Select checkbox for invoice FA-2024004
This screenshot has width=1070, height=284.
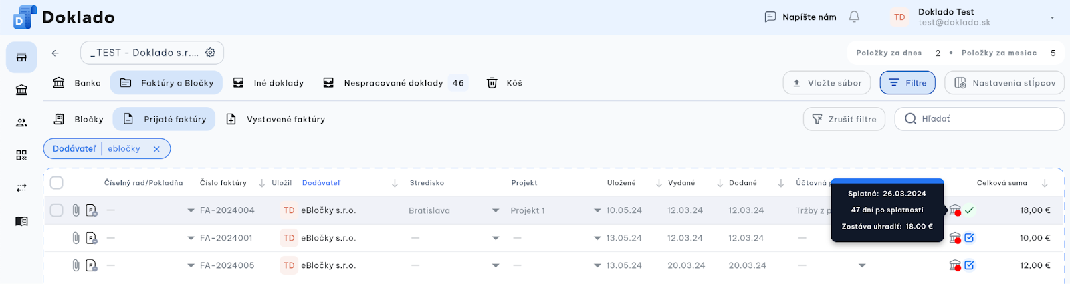coord(57,210)
